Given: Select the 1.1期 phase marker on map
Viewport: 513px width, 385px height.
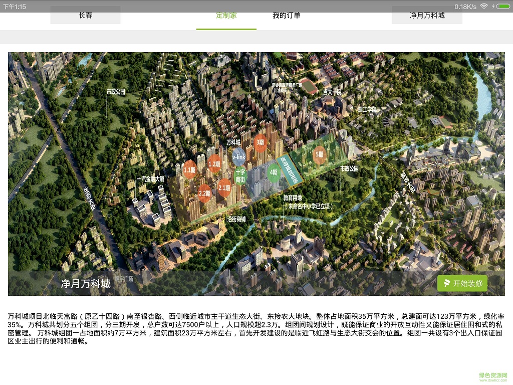Looking at the screenshot, I should [x=189, y=170].
